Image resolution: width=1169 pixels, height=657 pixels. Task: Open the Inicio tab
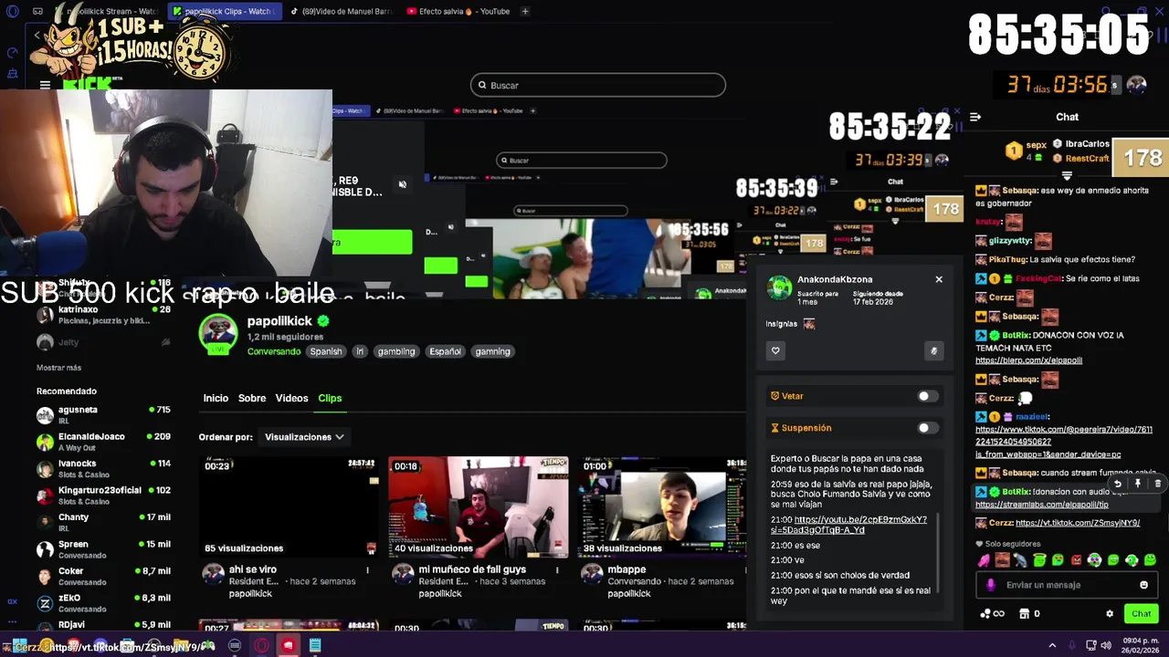[x=216, y=398]
